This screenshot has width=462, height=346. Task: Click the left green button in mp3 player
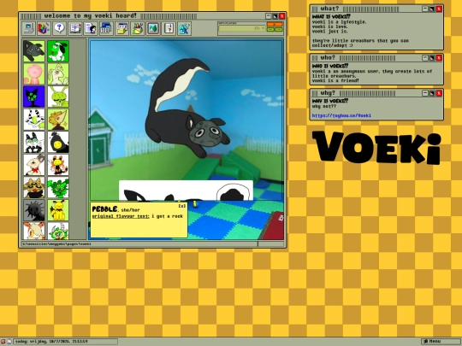pyautogui.click(x=270, y=29)
